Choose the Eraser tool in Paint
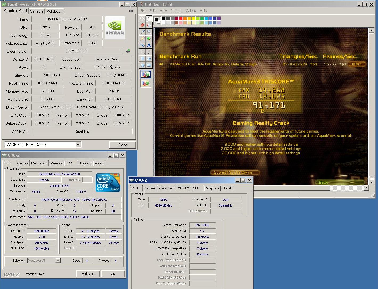This screenshot has width=378, height=289. [x=142, y=25]
